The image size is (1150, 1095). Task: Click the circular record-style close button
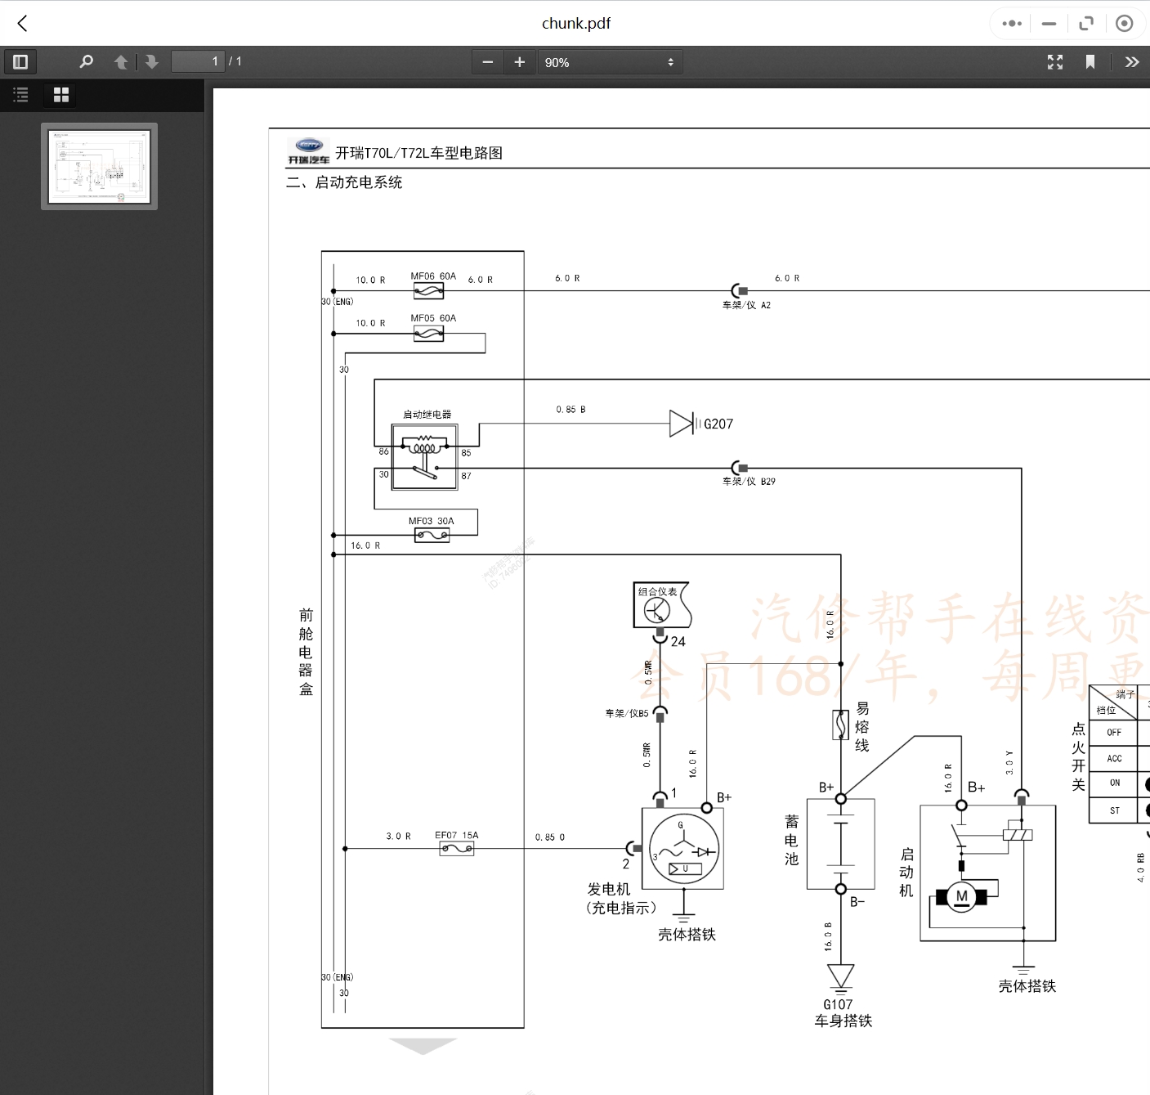pyautogui.click(x=1125, y=24)
